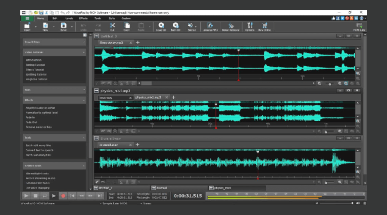The image size is (387, 215).
Task: Open the Stereo channel dropdown in status bar
Action: pyautogui.click(x=146, y=203)
